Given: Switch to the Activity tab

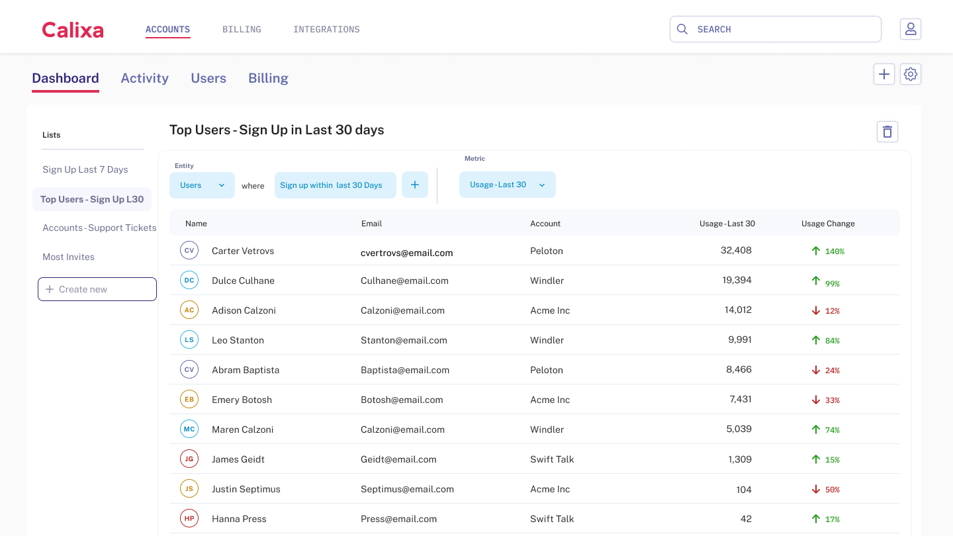Looking at the screenshot, I should (x=144, y=78).
